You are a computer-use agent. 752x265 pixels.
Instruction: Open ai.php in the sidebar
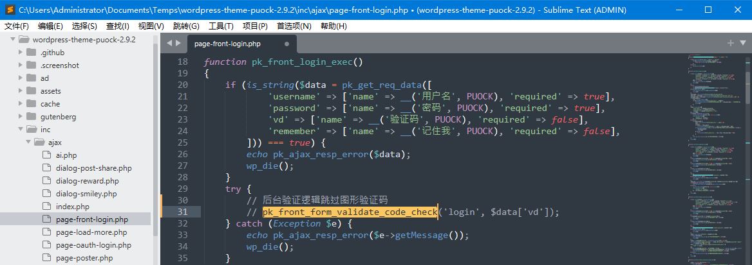[x=66, y=155]
